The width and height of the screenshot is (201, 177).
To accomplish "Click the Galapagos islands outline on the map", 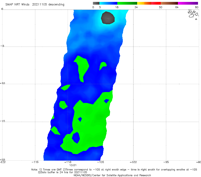I will (193, 14).
